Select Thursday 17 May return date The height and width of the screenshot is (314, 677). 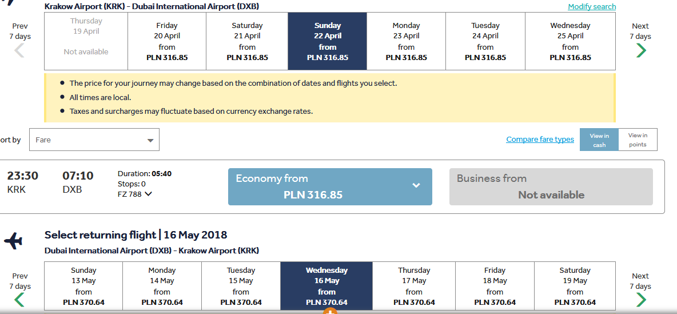click(x=414, y=286)
